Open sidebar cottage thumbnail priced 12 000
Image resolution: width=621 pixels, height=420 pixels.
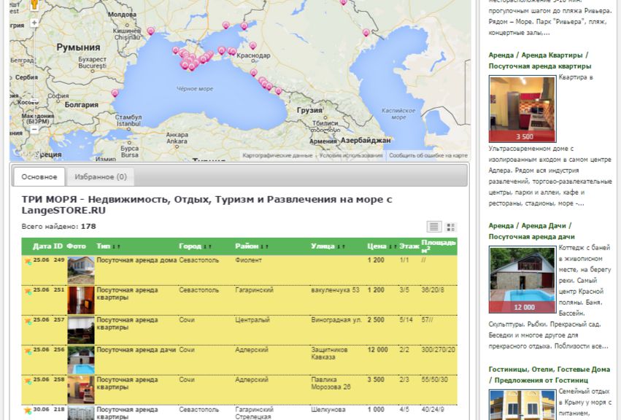(522, 279)
